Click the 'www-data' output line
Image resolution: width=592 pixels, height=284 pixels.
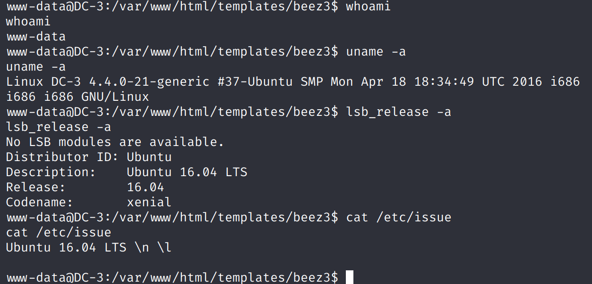(x=35, y=37)
